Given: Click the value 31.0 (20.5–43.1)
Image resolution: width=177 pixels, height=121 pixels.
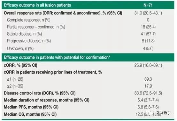Looking at the screenshot, I should (148, 13).
